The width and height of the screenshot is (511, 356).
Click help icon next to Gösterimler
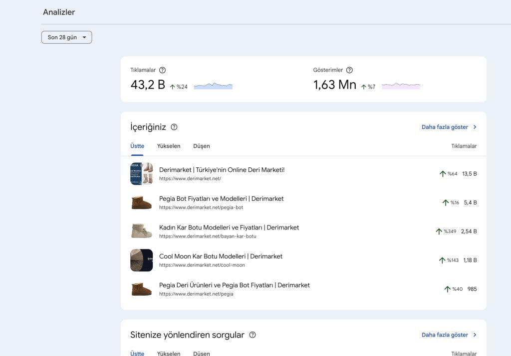tap(349, 70)
